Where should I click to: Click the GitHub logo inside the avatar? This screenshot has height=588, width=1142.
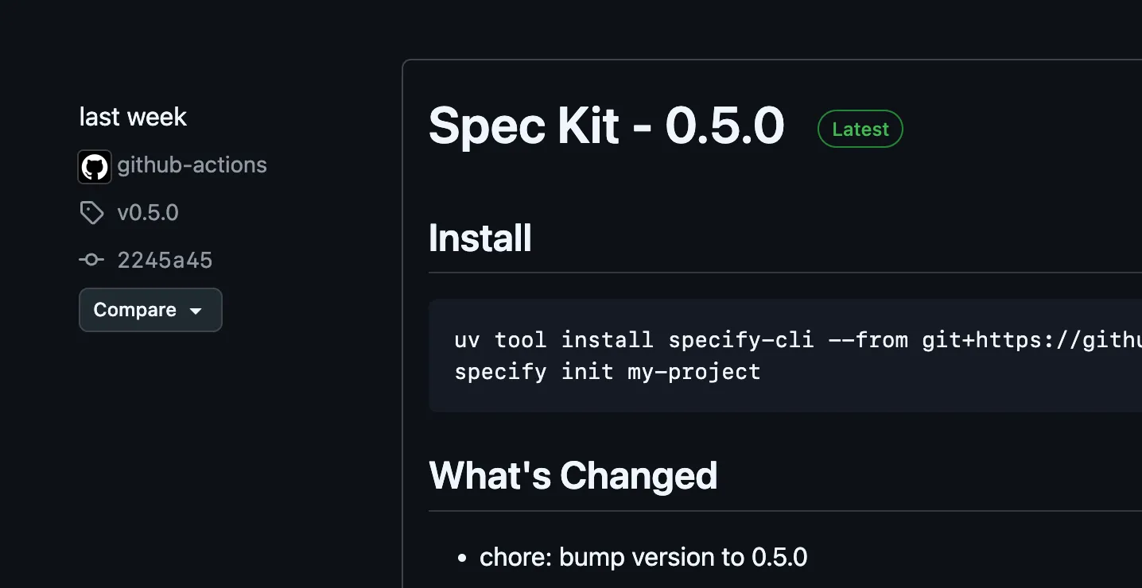(x=95, y=167)
